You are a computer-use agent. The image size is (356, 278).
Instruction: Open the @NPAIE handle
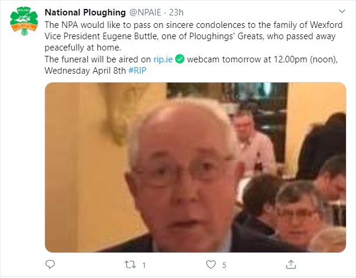click(x=145, y=12)
